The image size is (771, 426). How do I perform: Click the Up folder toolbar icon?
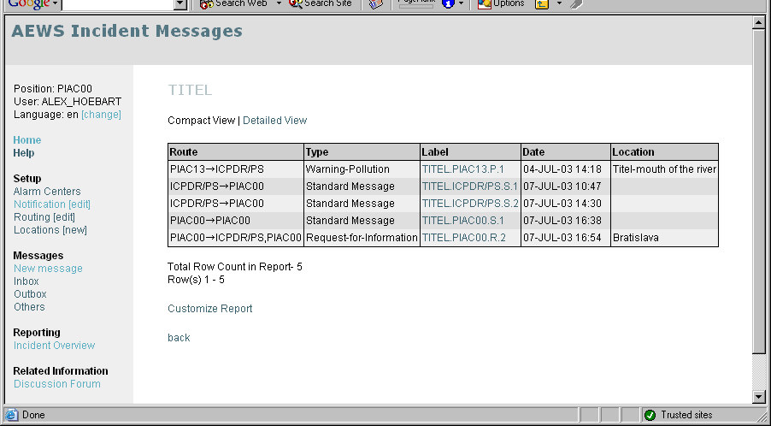click(542, 3)
